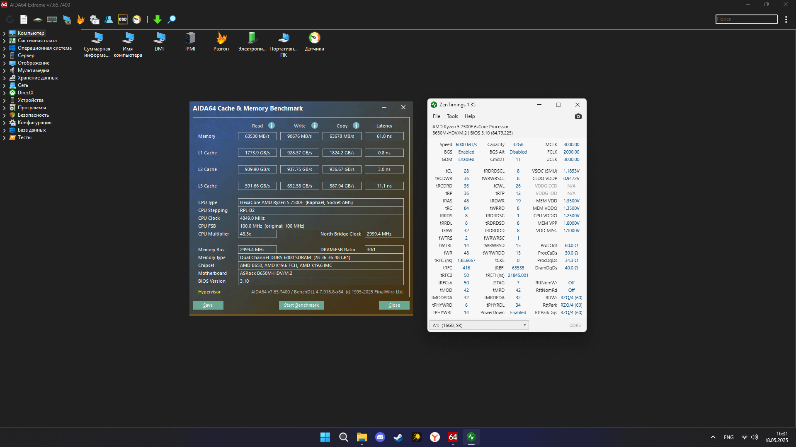Select Безопасность in the sidebar tree
This screenshot has height=447, width=796.
[x=33, y=115]
